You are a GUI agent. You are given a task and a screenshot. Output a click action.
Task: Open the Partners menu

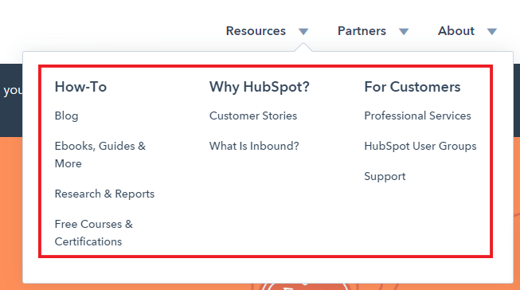(362, 31)
